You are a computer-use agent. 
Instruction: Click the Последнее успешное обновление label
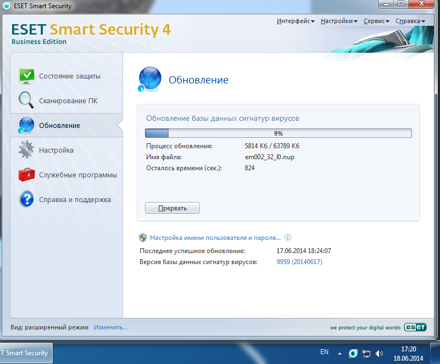[192, 251]
